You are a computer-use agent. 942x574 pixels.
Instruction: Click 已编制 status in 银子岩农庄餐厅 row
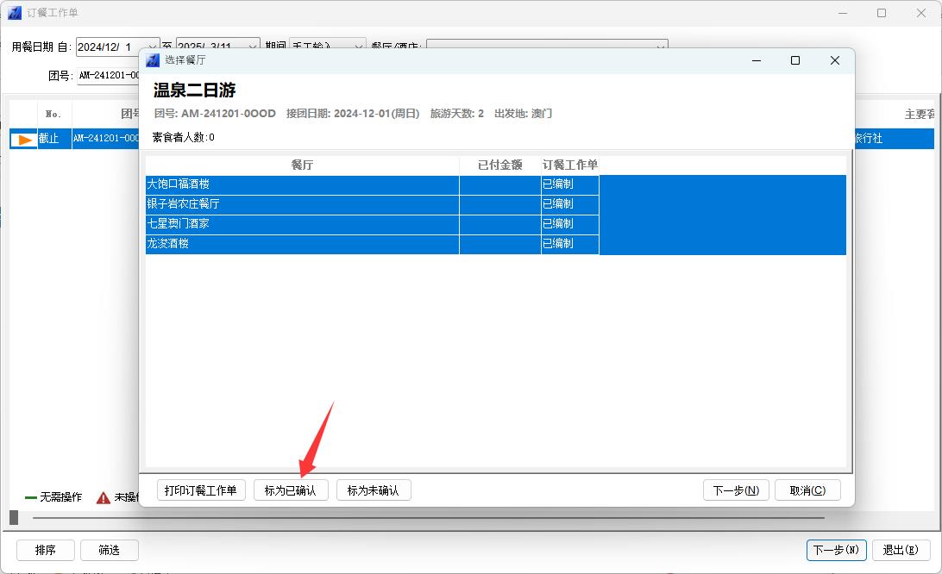pyautogui.click(x=569, y=204)
